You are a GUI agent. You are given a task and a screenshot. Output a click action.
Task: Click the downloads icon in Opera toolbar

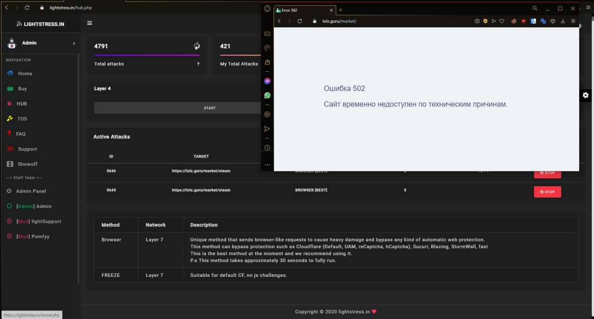(x=563, y=21)
